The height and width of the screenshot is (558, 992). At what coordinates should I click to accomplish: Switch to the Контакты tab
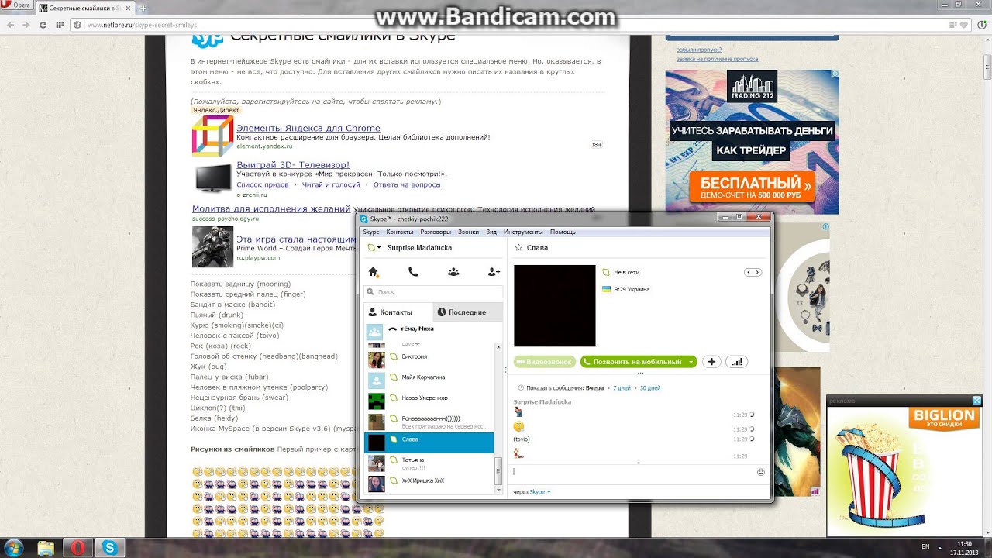pos(398,312)
